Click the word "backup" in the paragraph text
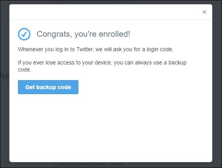The image size is (222, 168). 177,63
